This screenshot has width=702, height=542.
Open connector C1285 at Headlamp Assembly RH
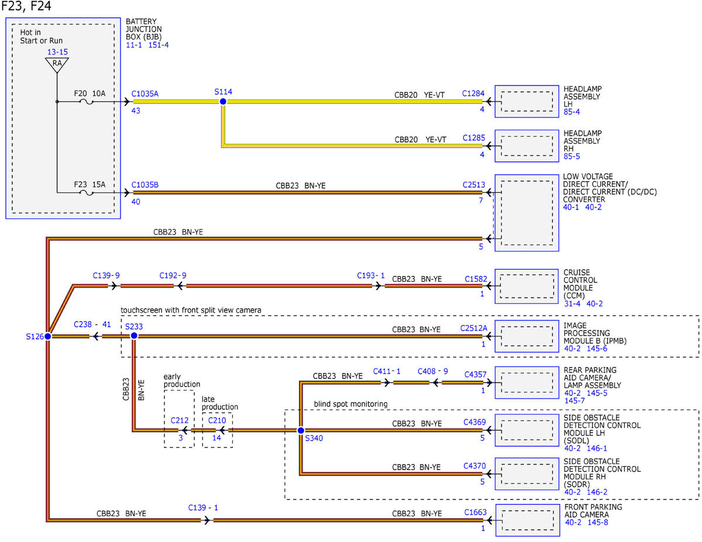click(x=473, y=139)
